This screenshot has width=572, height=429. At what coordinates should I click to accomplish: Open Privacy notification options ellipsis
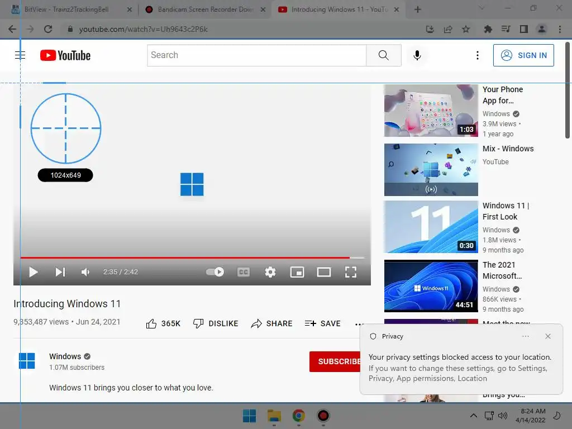pyautogui.click(x=525, y=336)
